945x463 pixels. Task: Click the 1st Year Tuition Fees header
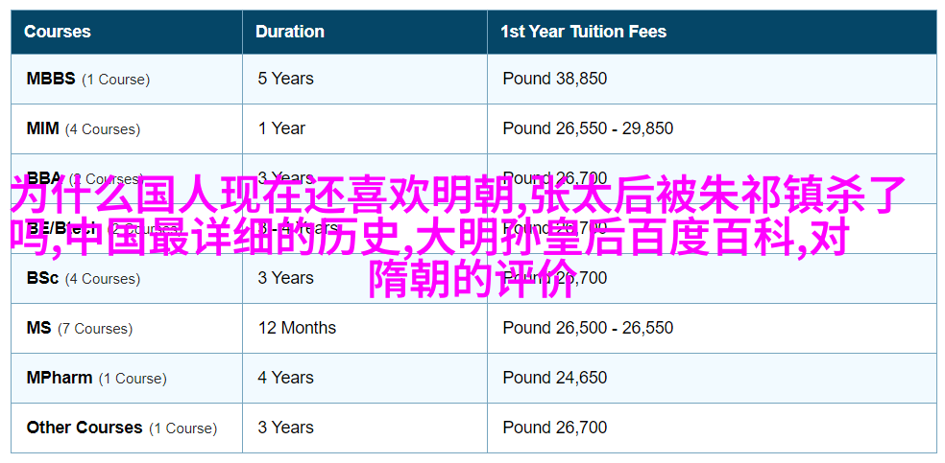[x=583, y=32]
